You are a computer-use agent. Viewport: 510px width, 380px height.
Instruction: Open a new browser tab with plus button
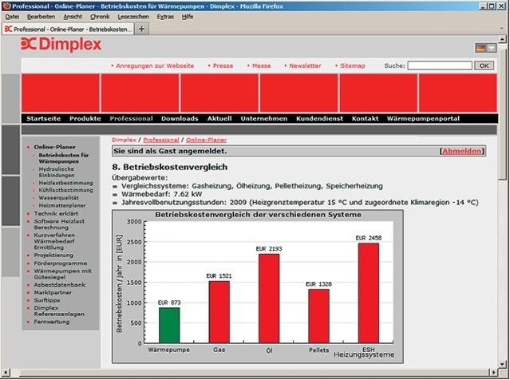tap(141, 29)
